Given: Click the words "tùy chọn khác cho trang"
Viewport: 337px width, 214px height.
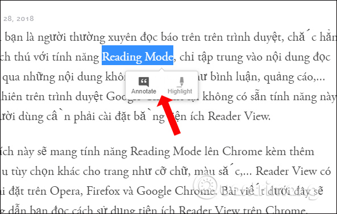Looking at the screenshot, I should point(70,171).
